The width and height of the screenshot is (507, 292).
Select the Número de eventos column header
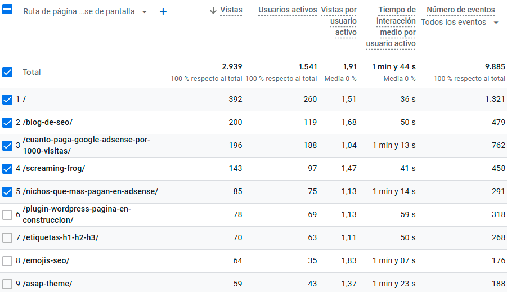point(461,10)
